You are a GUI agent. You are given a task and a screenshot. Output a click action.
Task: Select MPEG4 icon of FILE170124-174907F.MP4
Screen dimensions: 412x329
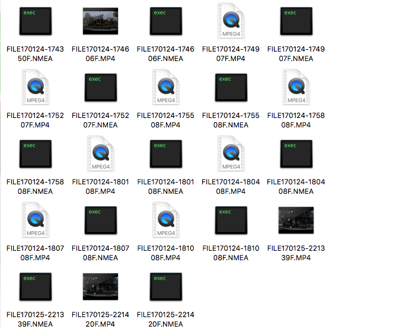coord(231,21)
